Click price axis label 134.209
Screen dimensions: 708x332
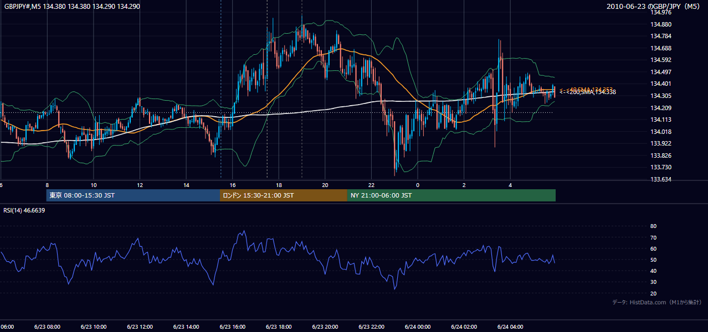pyautogui.click(x=660, y=108)
